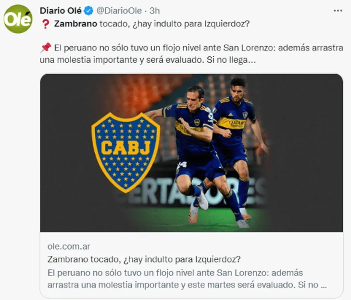This screenshot has height=300, width=351.
Task: Open card headline Zambrano tocado article
Action: (x=144, y=260)
